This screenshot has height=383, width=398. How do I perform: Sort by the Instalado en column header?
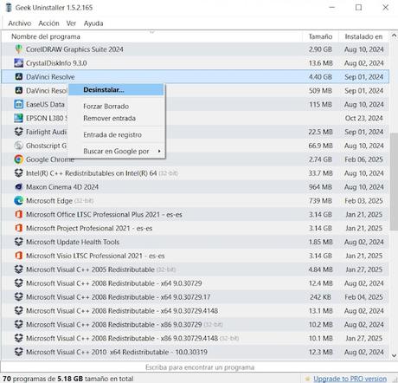point(363,36)
